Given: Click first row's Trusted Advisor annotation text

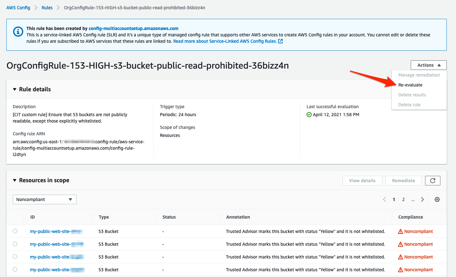Looking at the screenshot, I should tap(306, 231).
